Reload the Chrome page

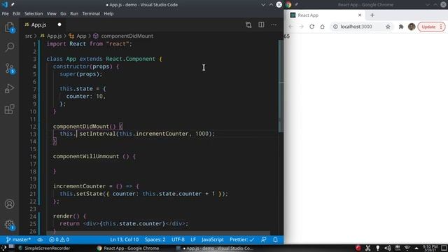tap(311, 27)
